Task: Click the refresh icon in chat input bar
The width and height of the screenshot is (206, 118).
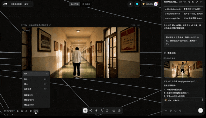Action: [x=180, y=111]
